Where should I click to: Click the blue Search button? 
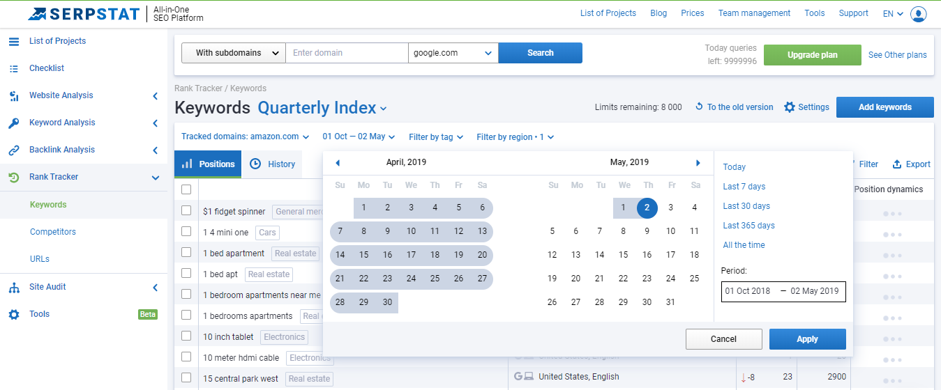click(x=541, y=53)
